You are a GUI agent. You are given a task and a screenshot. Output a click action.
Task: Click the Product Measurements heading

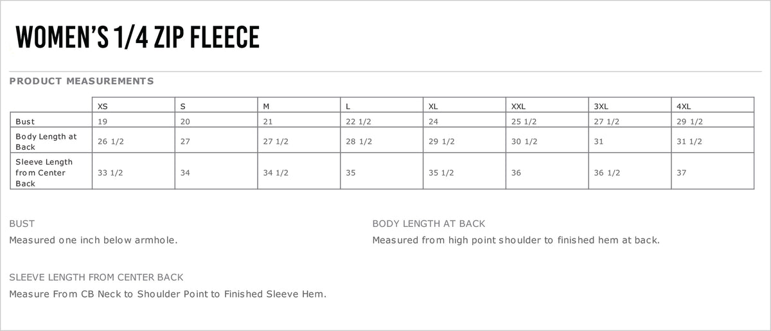pyautogui.click(x=82, y=81)
